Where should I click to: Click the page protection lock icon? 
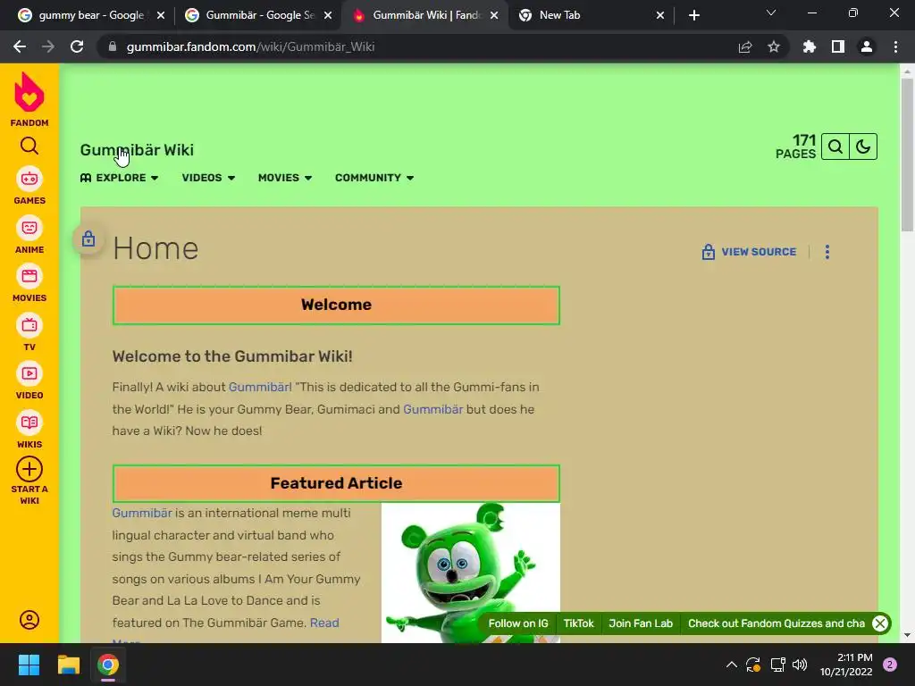click(88, 238)
